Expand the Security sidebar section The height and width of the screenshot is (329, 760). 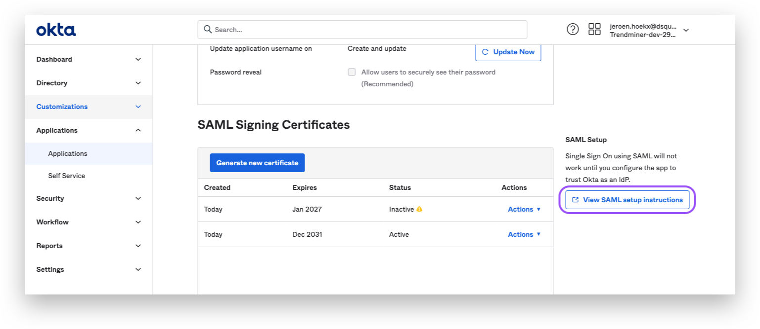(138, 198)
